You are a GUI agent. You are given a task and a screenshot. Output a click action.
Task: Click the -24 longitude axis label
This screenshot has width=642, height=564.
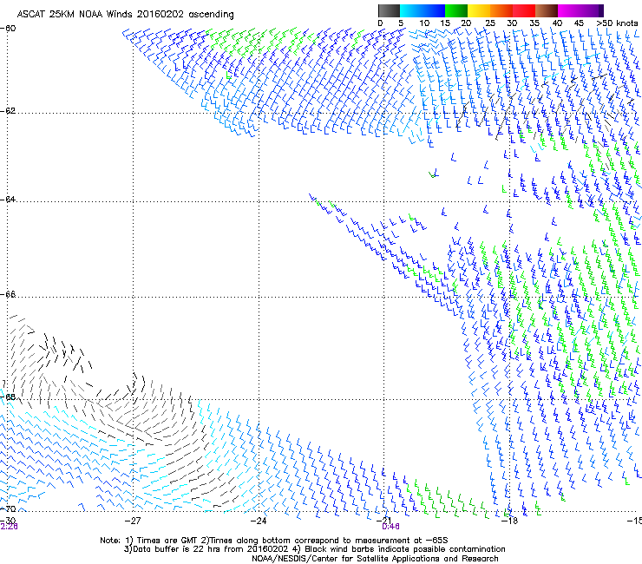pyautogui.click(x=259, y=521)
